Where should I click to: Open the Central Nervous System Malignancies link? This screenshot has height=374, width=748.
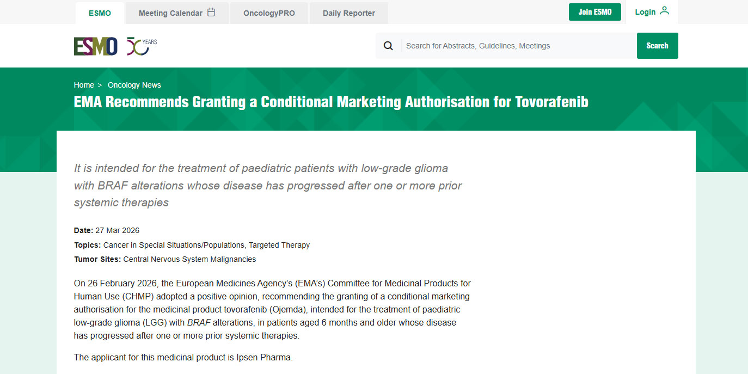click(x=189, y=259)
